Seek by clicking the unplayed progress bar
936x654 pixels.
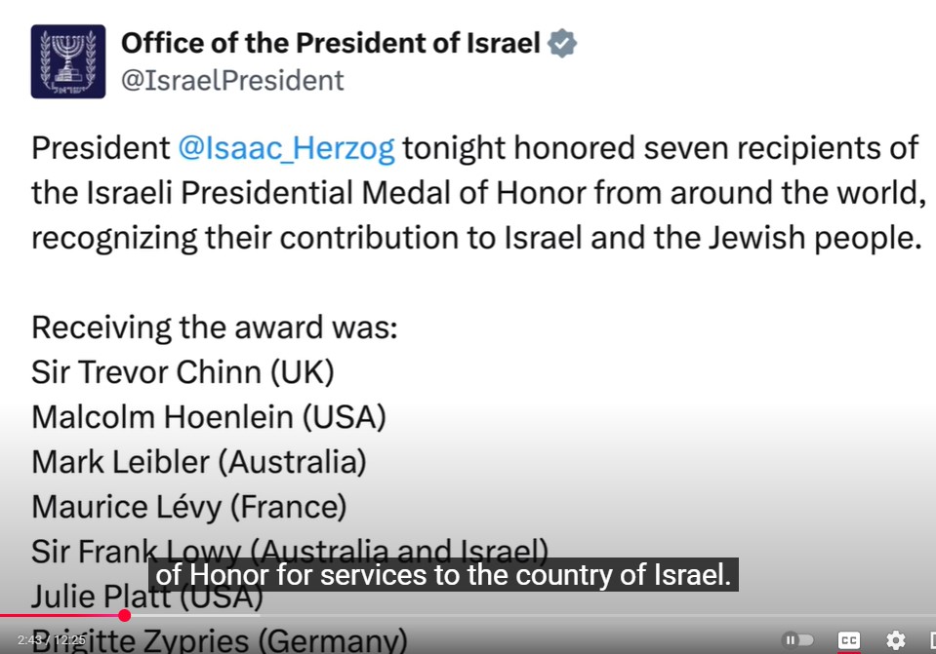click(x=488, y=615)
